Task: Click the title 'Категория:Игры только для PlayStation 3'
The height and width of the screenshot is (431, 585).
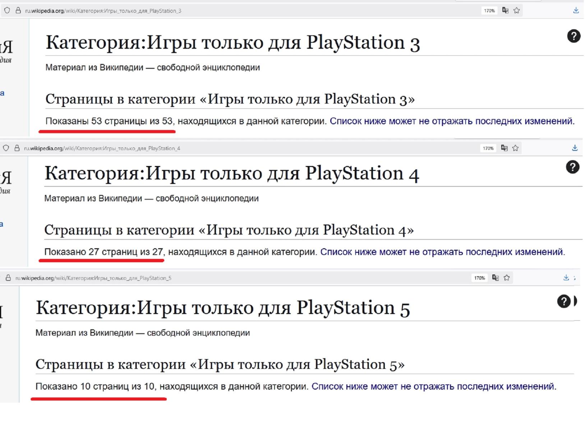Action: [x=233, y=42]
